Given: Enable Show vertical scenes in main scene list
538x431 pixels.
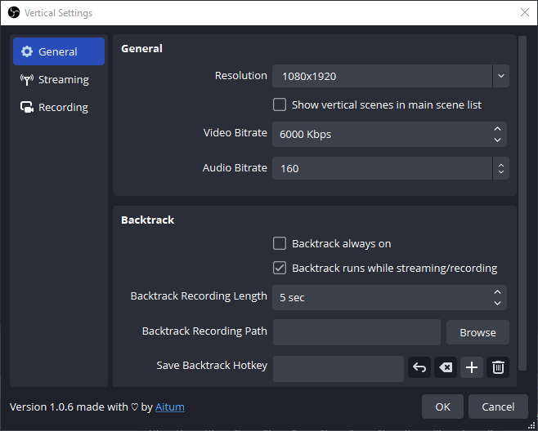Looking at the screenshot, I should (280, 104).
